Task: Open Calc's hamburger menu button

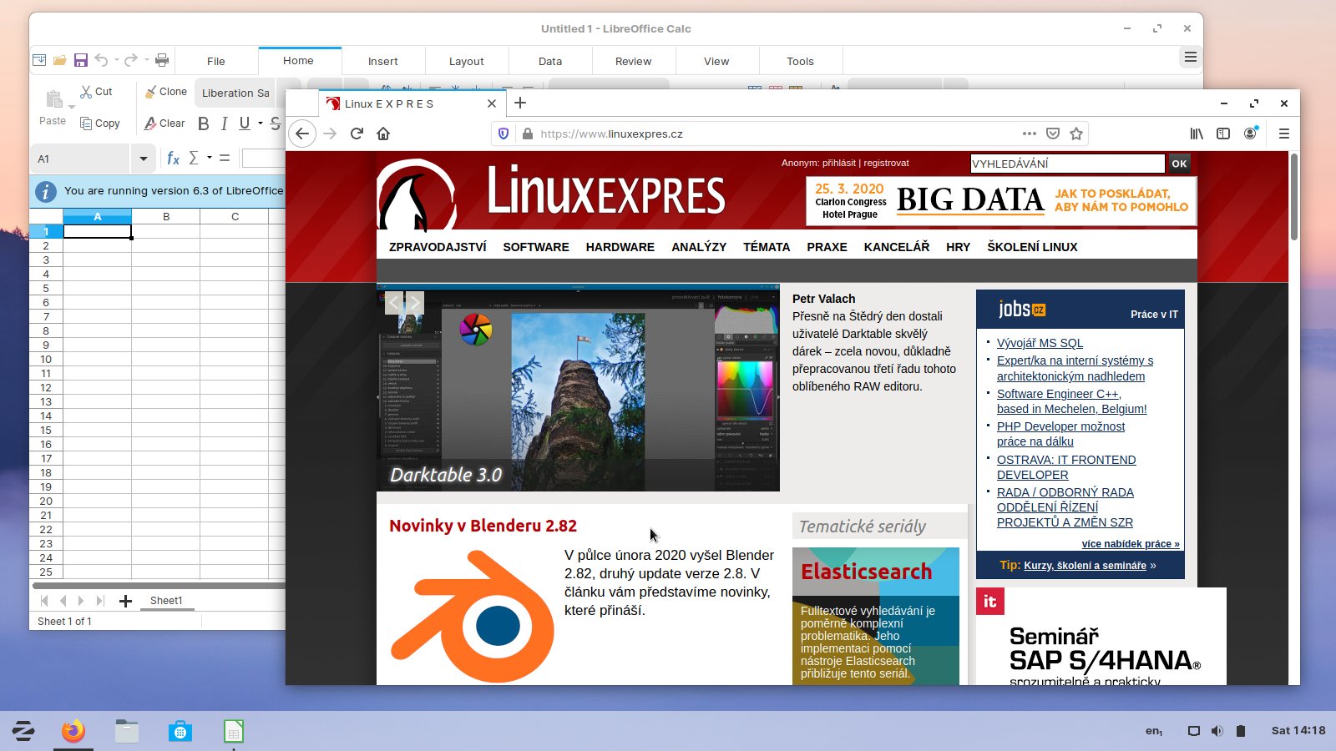Action: [x=1191, y=58]
